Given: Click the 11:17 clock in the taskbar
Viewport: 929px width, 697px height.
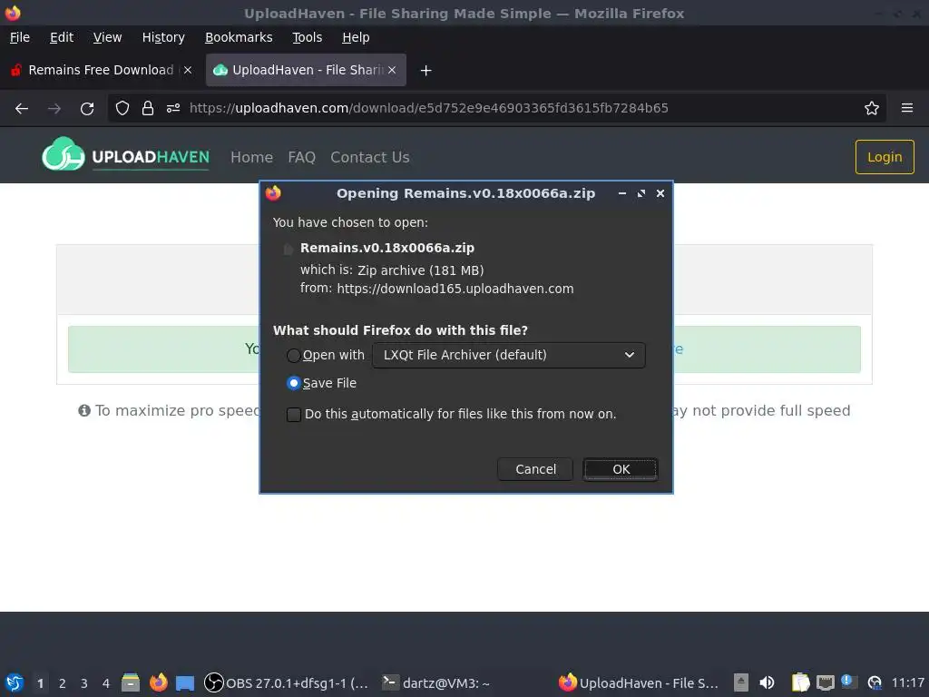Looking at the screenshot, I should (x=907, y=682).
